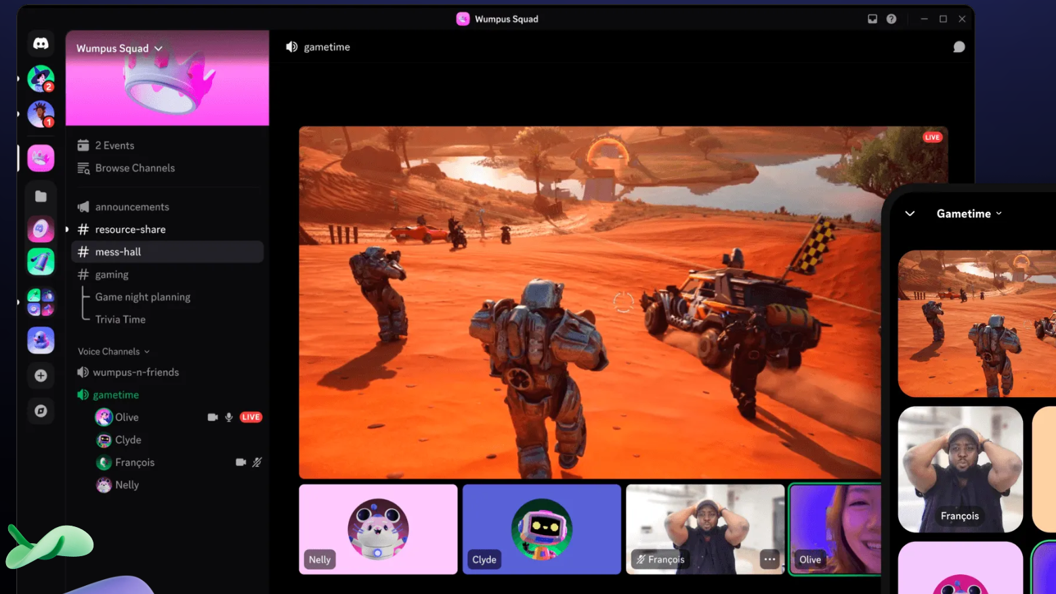The image size is (1056, 594).
Task: Open the Gametime dropdown on mobile panel
Action: point(969,214)
